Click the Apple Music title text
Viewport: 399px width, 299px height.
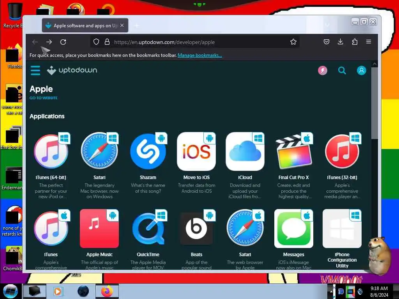99,255
